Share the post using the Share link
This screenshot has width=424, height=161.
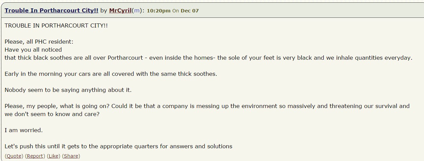click(x=71, y=156)
